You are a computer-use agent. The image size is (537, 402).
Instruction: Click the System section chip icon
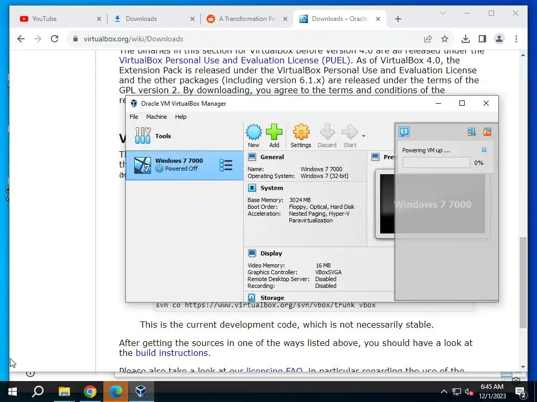[252, 188]
